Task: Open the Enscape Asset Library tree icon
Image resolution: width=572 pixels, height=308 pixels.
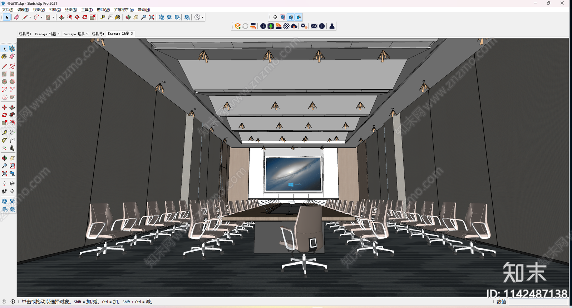Action: pos(271,26)
